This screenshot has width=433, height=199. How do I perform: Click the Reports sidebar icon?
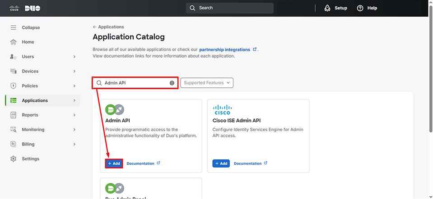pos(13,115)
